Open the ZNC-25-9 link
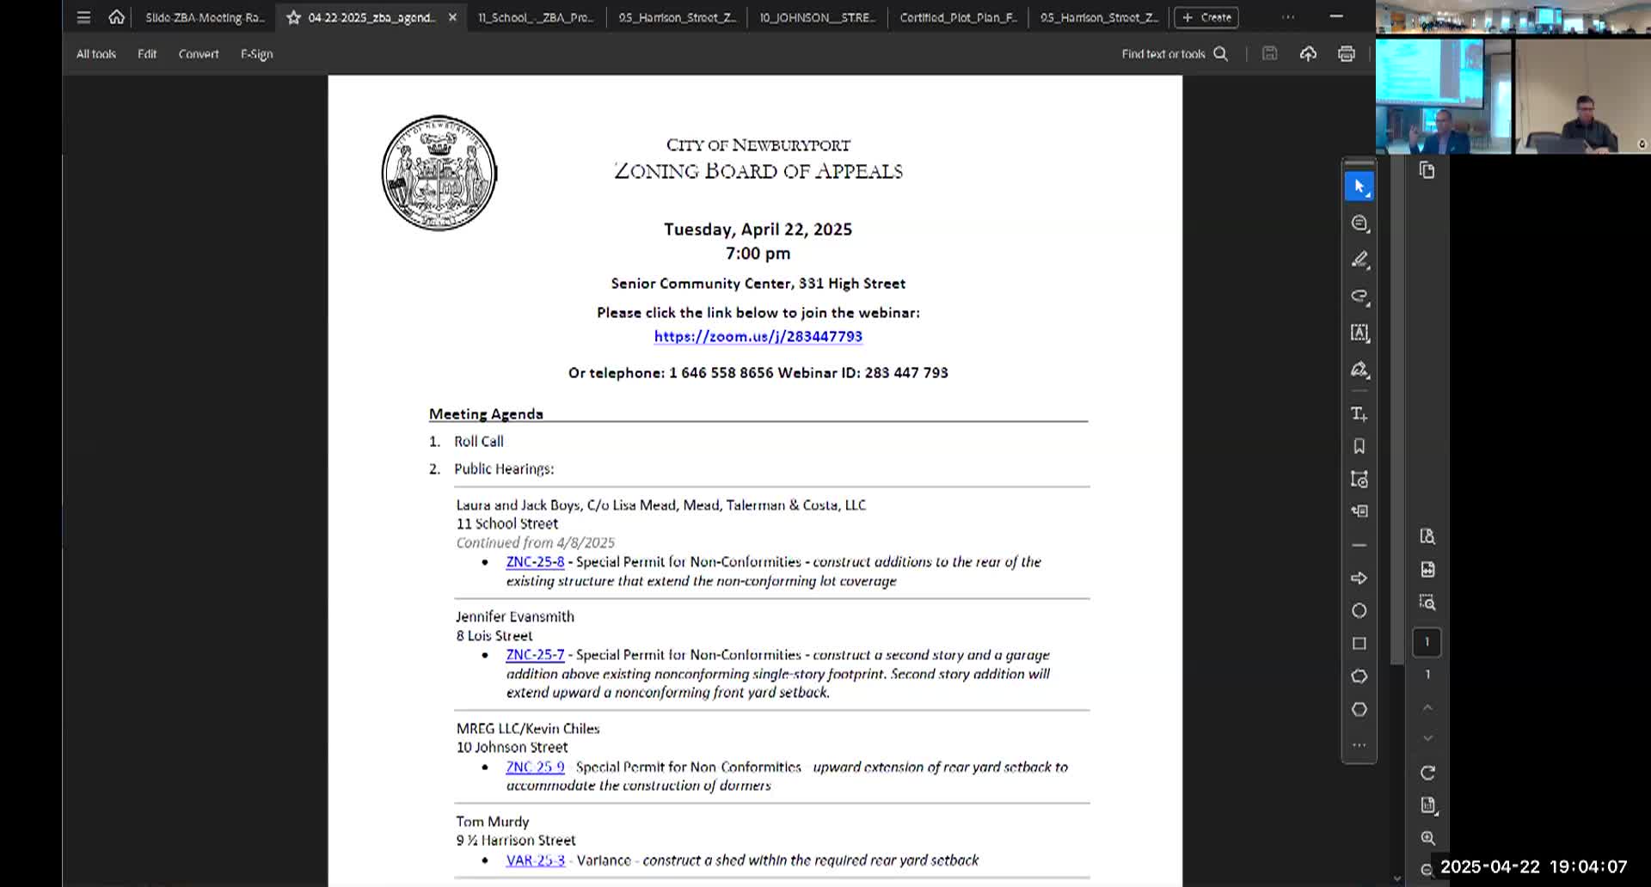 pyautogui.click(x=535, y=767)
